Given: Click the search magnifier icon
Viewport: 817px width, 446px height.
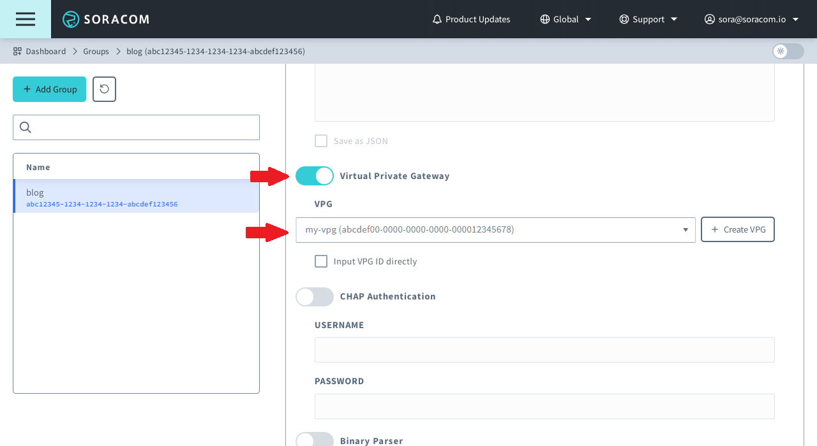Looking at the screenshot, I should pos(25,127).
